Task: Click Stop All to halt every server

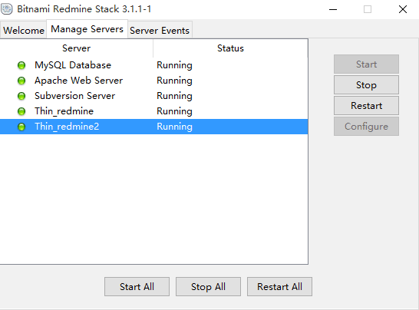Action: tap(208, 286)
